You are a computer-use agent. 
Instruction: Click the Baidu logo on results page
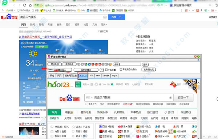(9, 17)
